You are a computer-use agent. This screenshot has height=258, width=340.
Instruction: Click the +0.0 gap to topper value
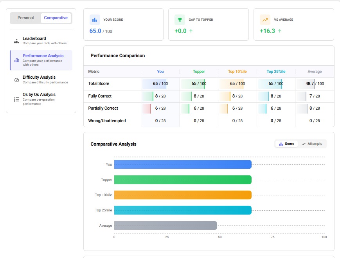[x=180, y=31]
